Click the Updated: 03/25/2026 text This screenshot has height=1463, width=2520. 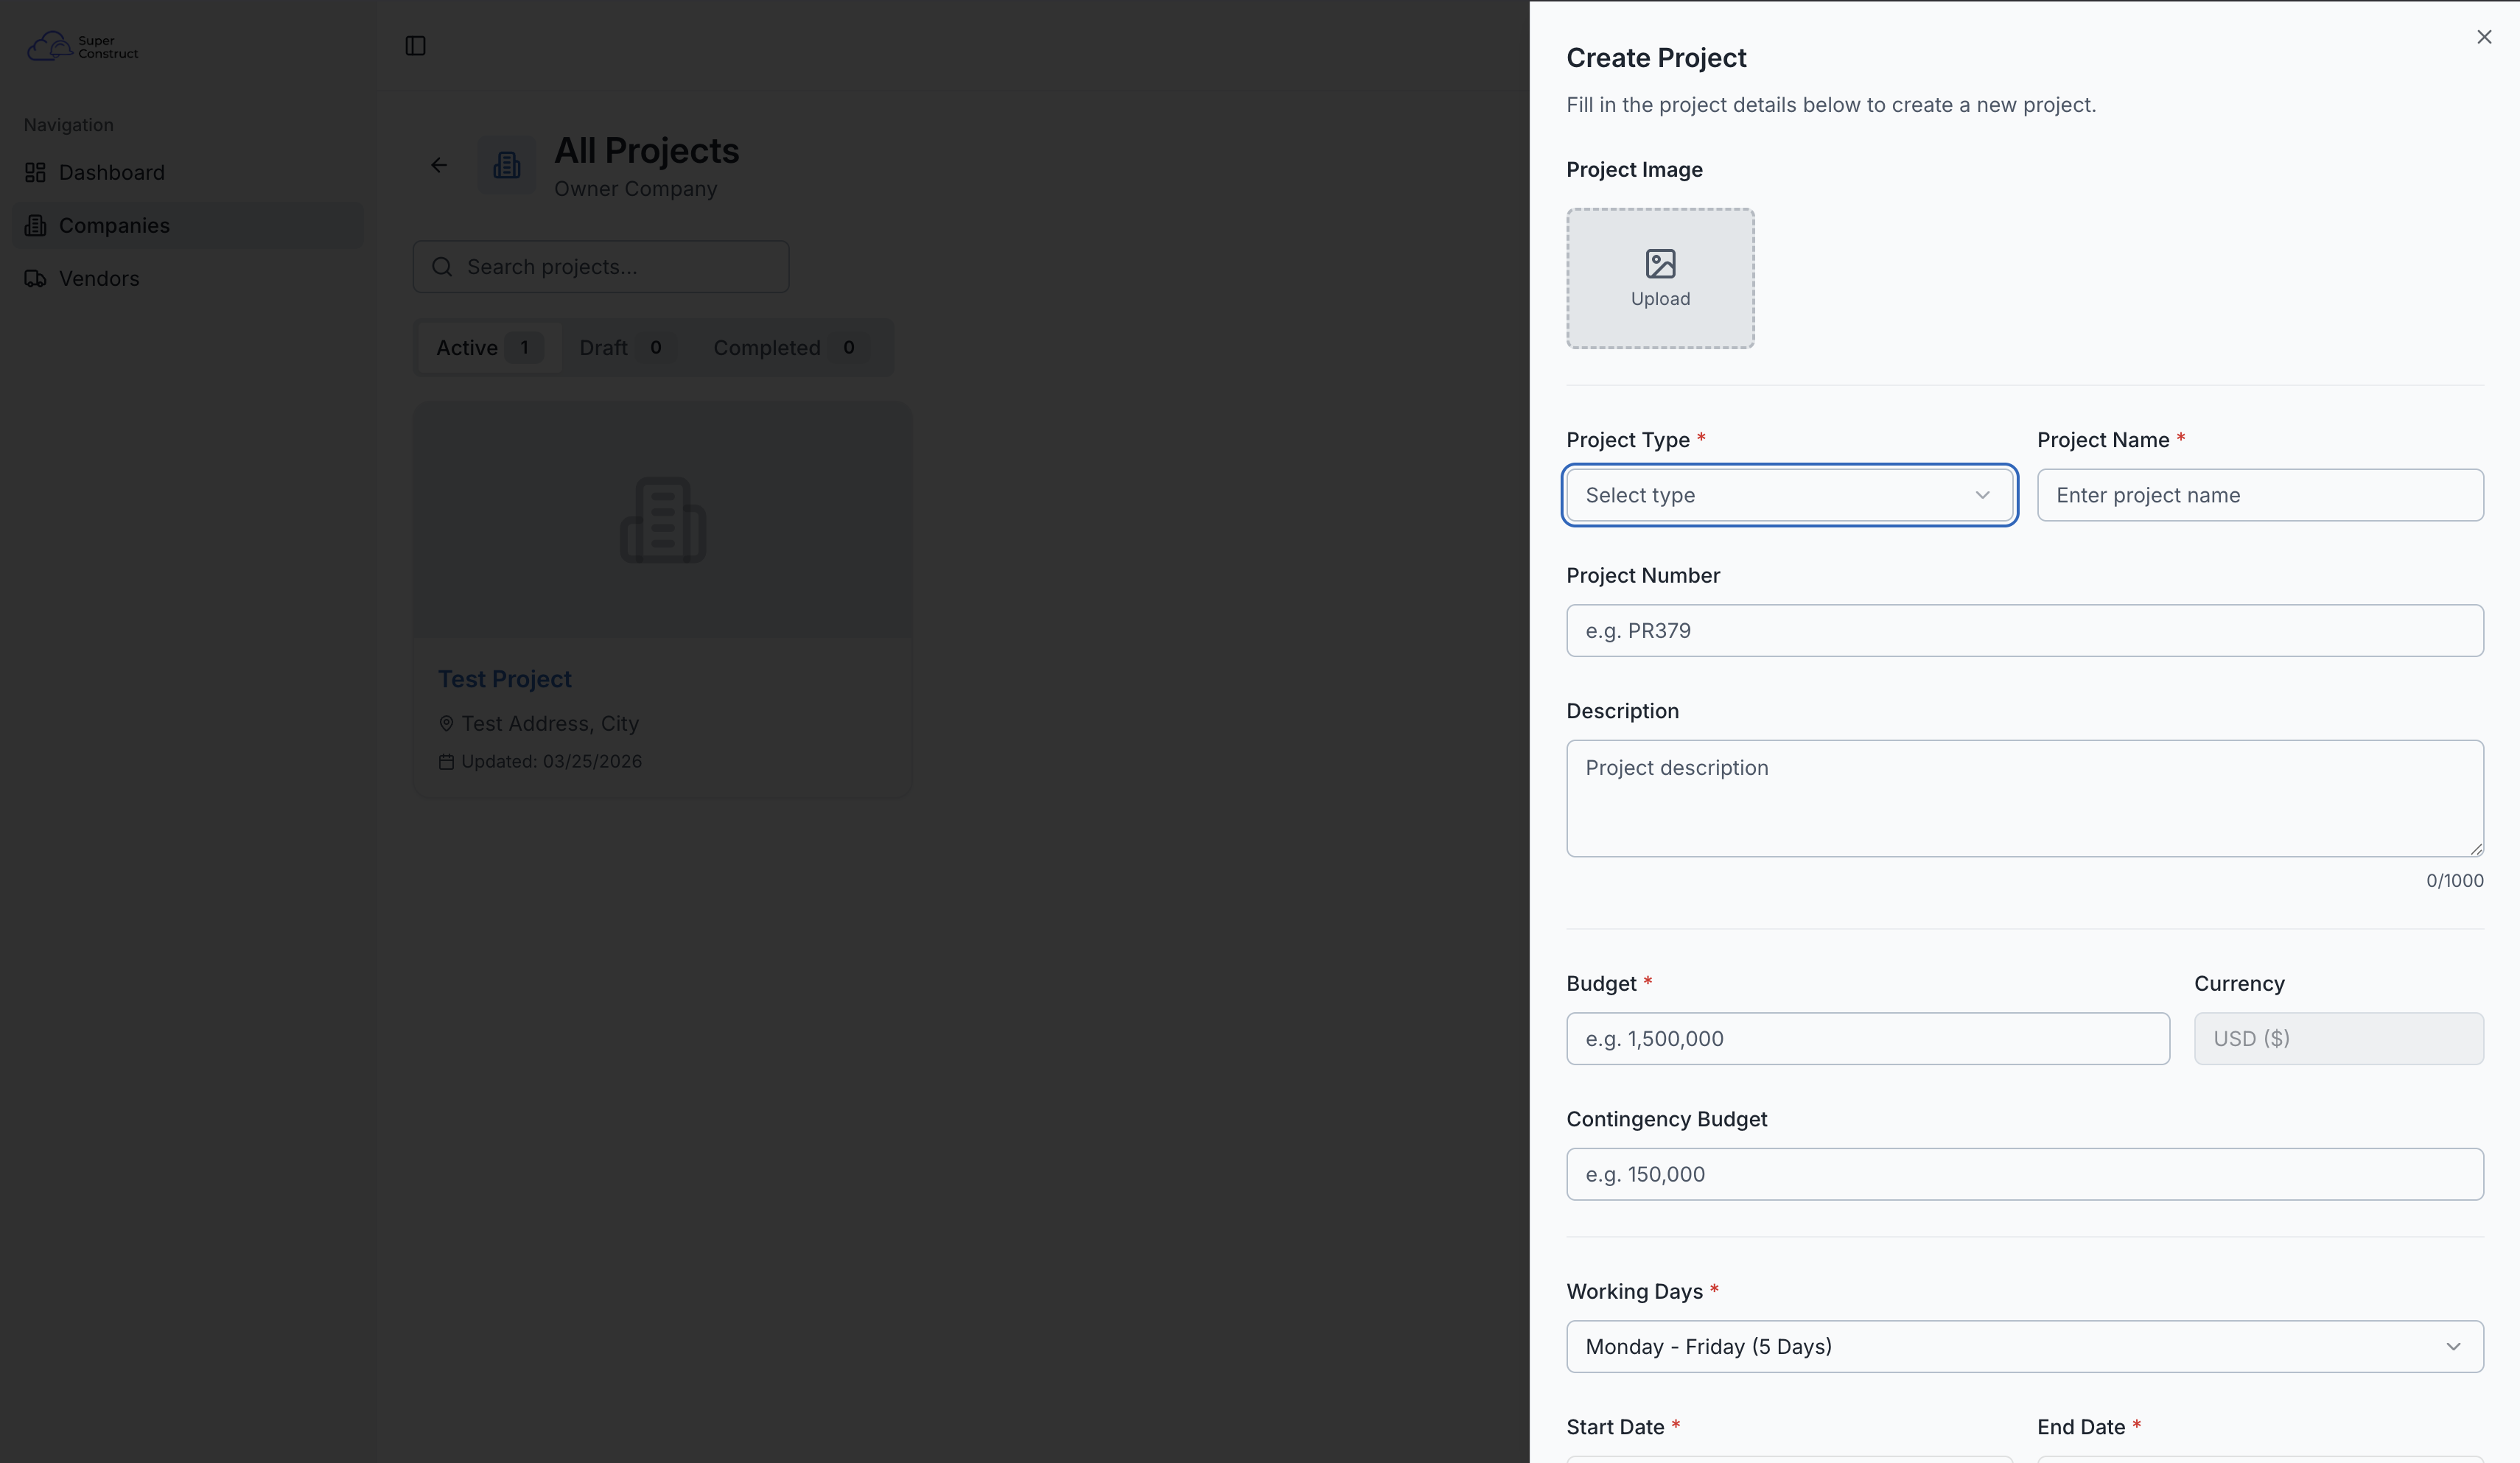[551, 762]
